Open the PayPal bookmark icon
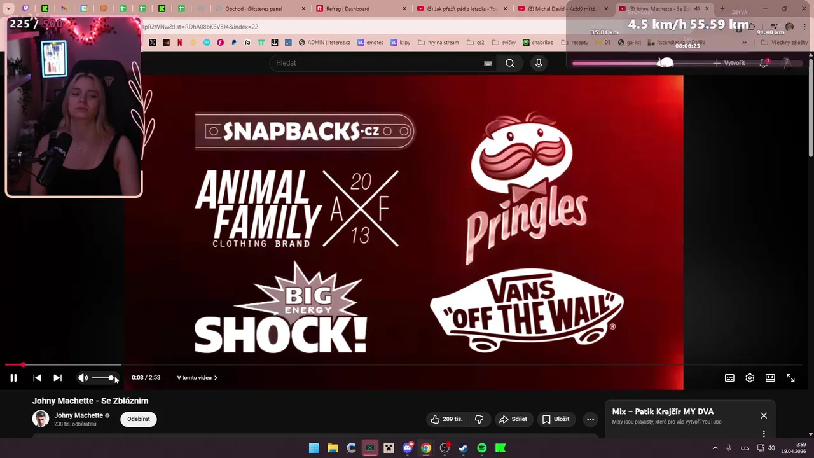Viewport: 814px width, 458px height. pyautogui.click(x=234, y=43)
